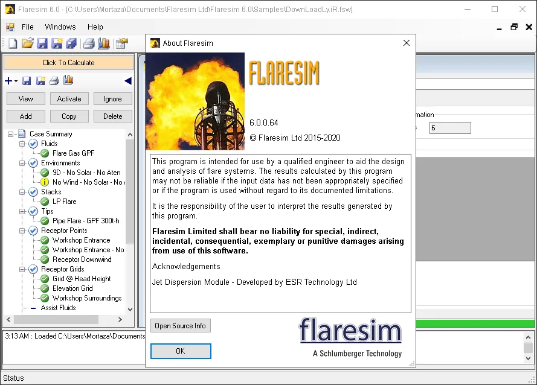Click the Flaresim application icon in menu bar
This screenshot has height=385, width=537.
[10, 27]
